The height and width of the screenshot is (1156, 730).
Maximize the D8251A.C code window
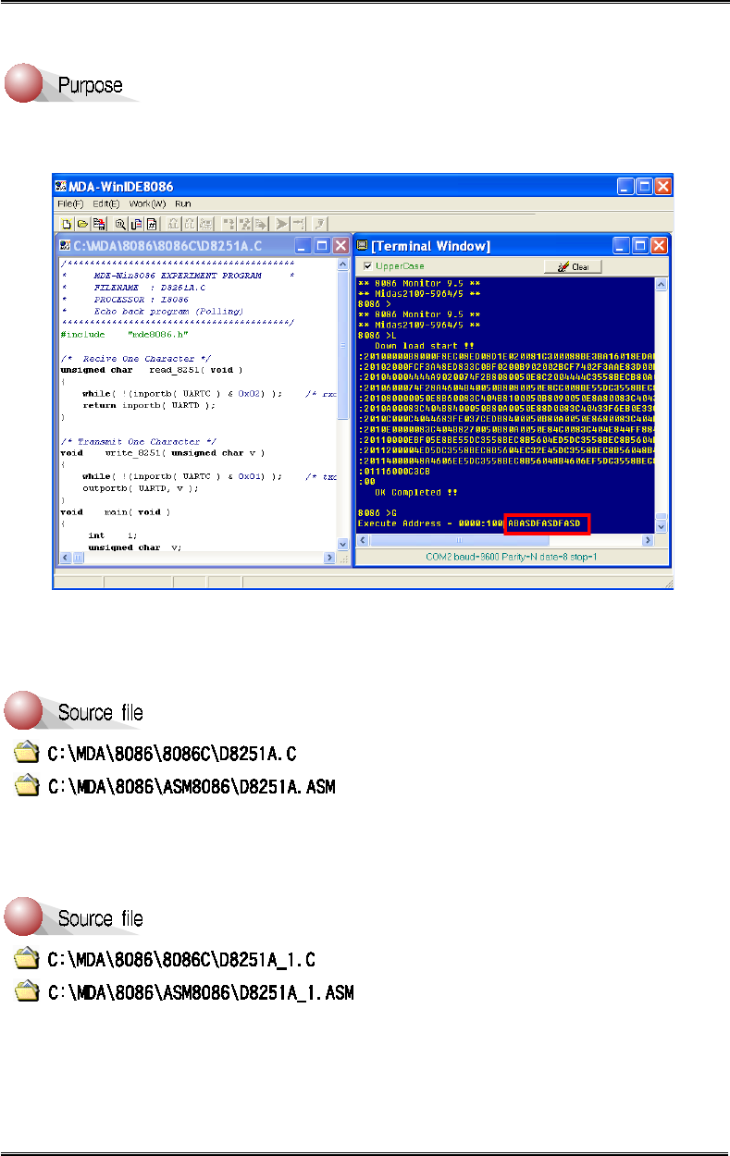click(x=322, y=246)
